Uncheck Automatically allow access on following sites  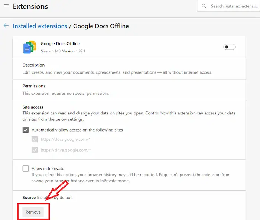pos(26,130)
